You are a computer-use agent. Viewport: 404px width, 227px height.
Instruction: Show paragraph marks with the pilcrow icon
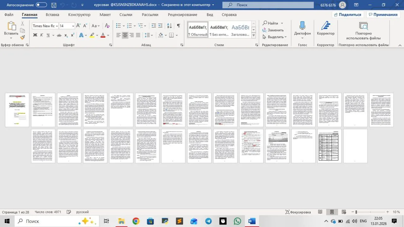pyautogui.click(x=178, y=26)
